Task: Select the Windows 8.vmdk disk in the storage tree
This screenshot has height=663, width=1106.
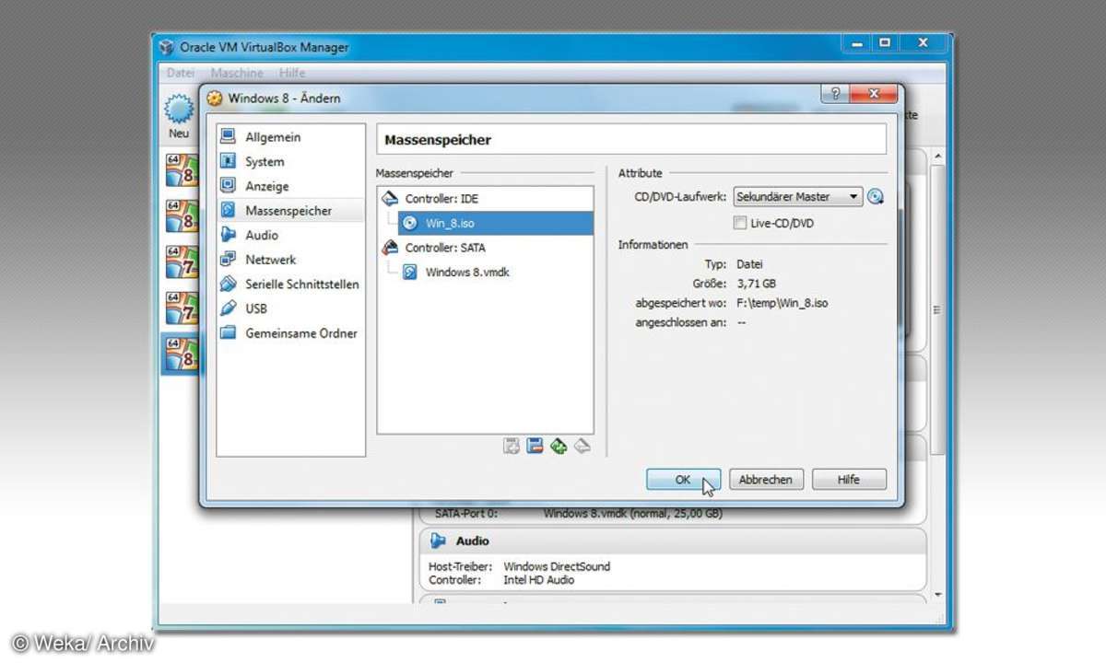Action: click(x=467, y=273)
